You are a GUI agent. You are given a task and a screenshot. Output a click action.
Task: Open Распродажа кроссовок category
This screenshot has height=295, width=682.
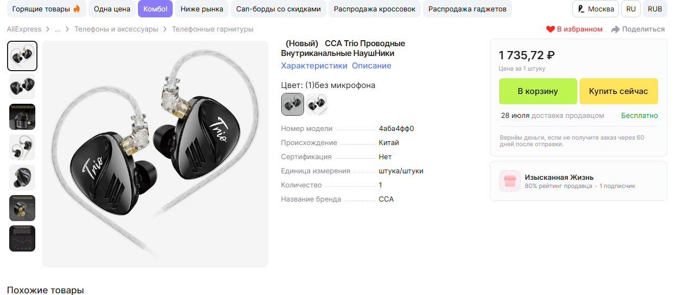375,9
